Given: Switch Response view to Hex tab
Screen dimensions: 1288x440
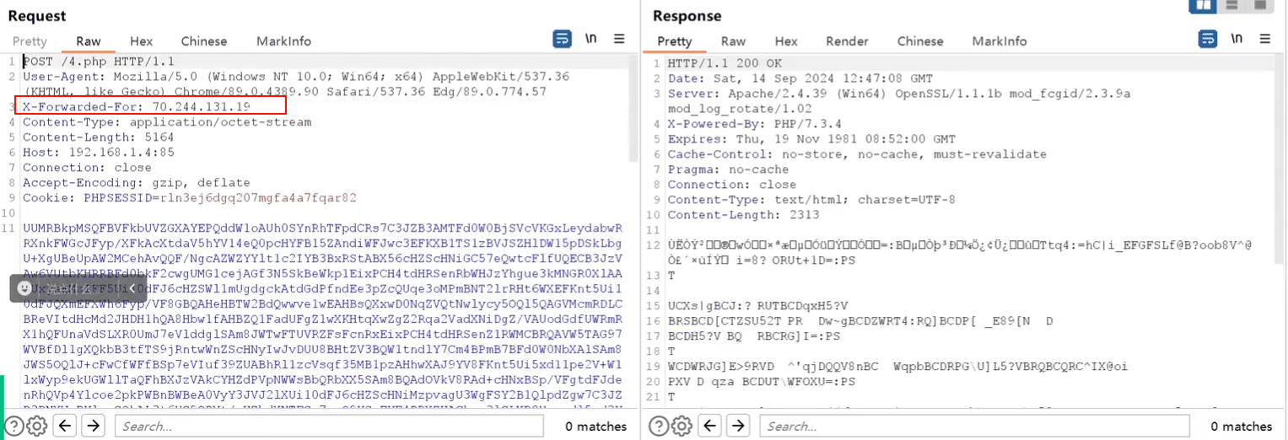Looking at the screenshot, I should click(x=786, y=40).
